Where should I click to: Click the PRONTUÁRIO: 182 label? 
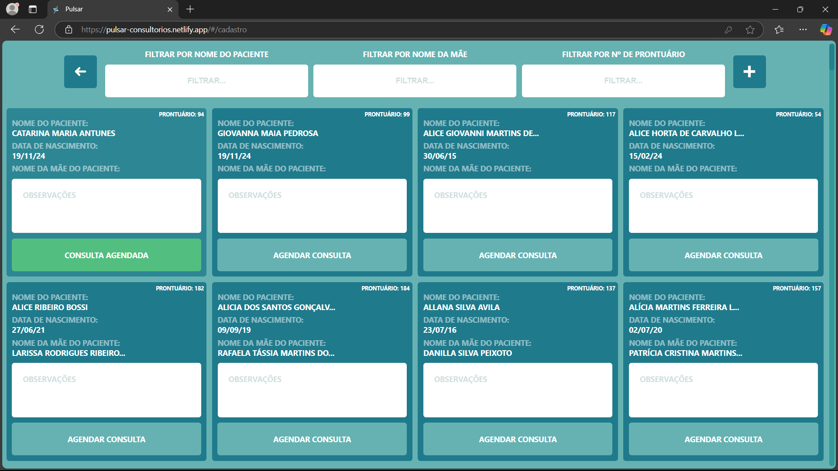180,288
